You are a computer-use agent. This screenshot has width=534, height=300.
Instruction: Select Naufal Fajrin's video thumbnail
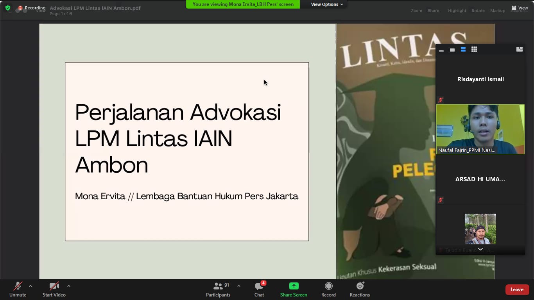tap(480, 129)
